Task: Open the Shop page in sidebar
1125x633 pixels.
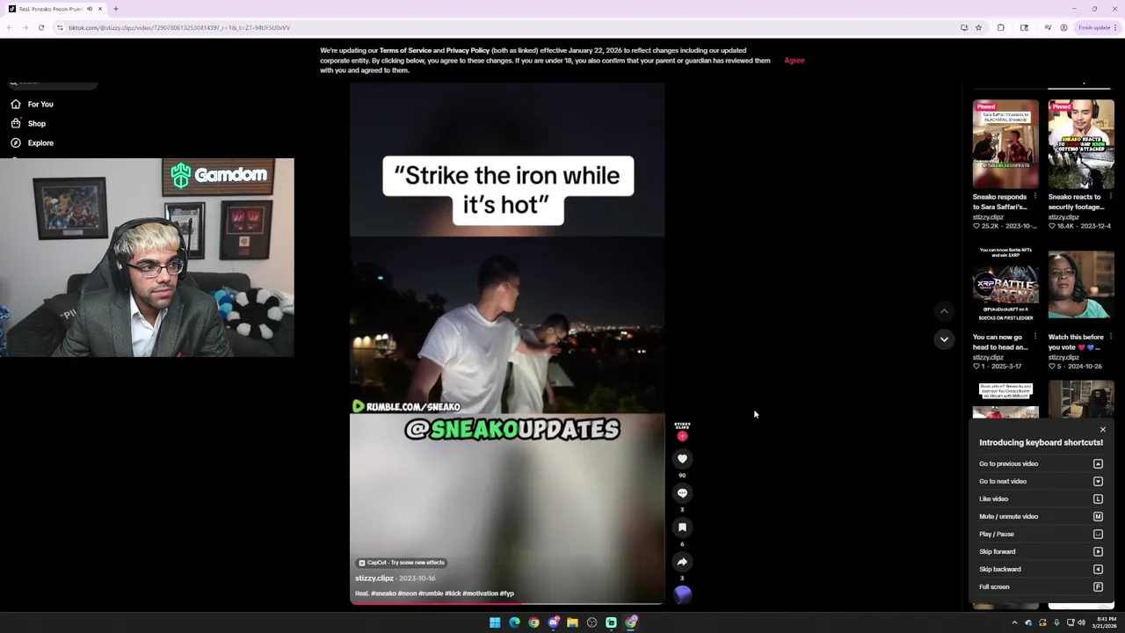Action: pos(28,123)
